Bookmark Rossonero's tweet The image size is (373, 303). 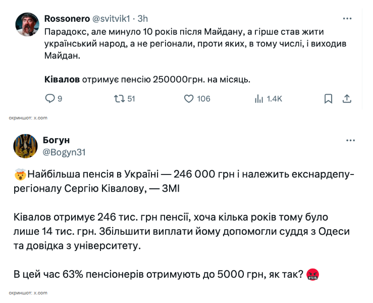click(x=328, y=99)
